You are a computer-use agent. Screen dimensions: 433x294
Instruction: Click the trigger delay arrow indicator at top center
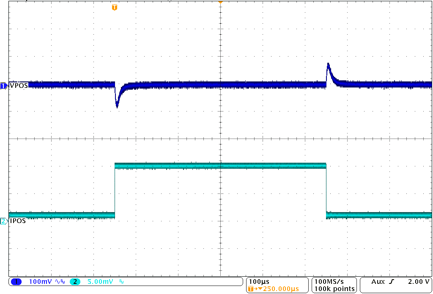coord(220,2)
